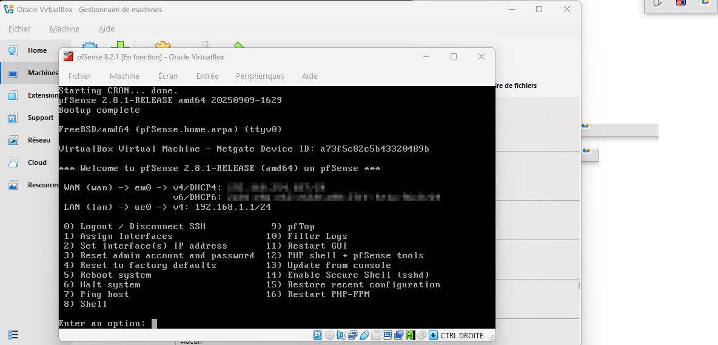Click the optical disc status icon

point(329,335)
